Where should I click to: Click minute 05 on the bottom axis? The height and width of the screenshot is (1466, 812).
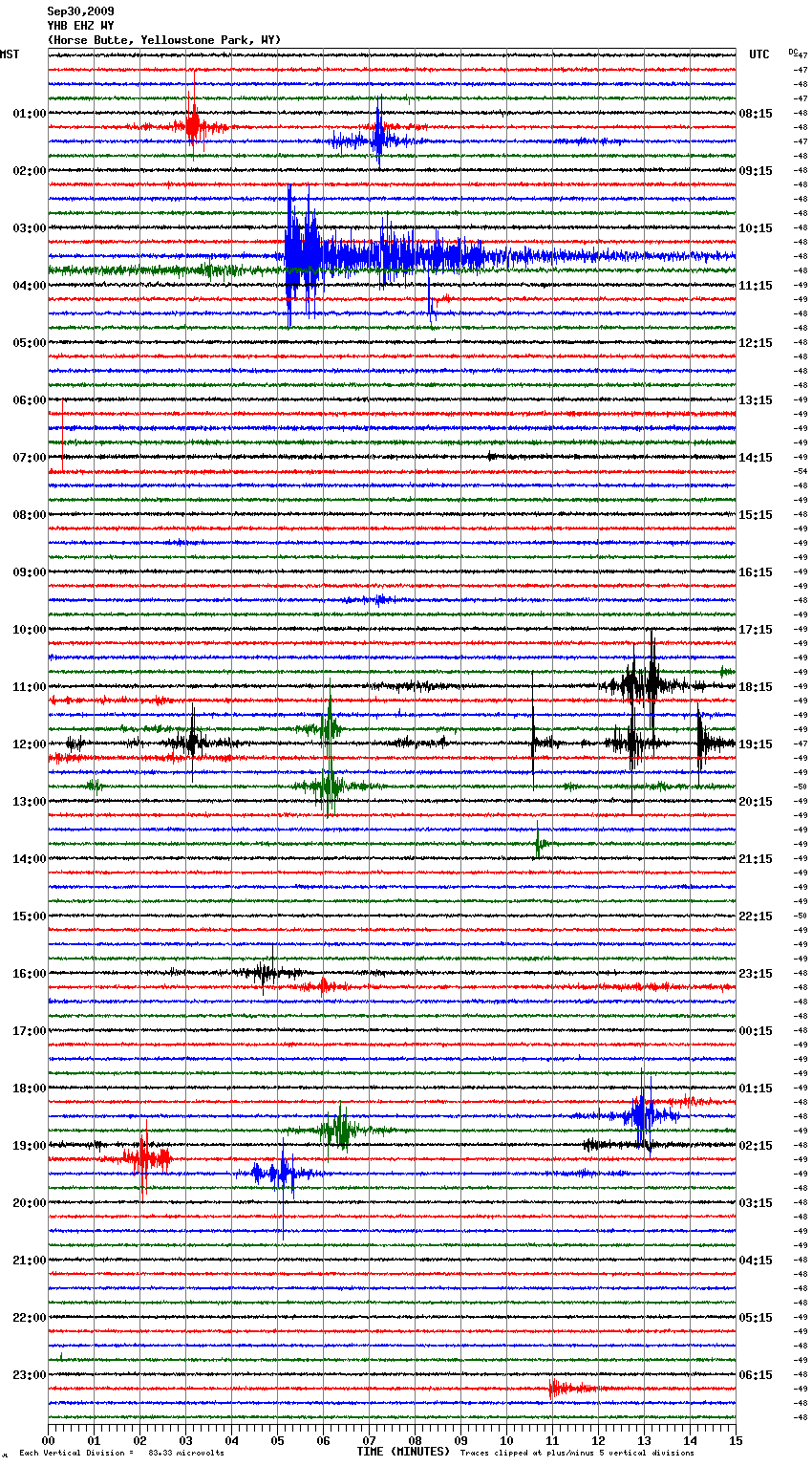[x=278, y=1439]
